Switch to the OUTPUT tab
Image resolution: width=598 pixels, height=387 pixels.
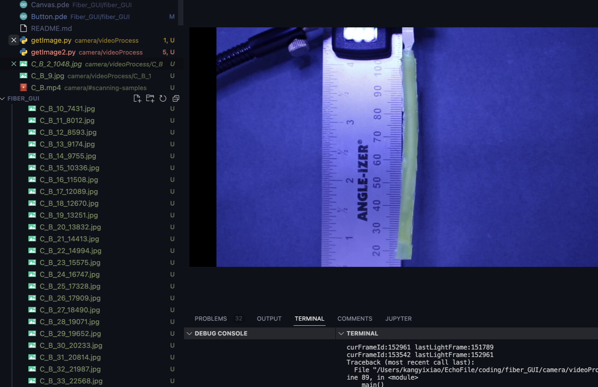coord(269,319)
